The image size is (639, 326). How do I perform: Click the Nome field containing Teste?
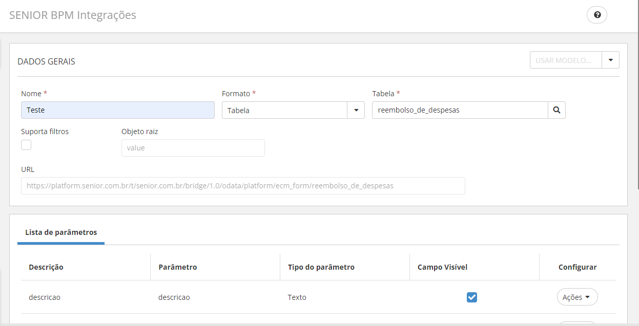tap(117, 110)
